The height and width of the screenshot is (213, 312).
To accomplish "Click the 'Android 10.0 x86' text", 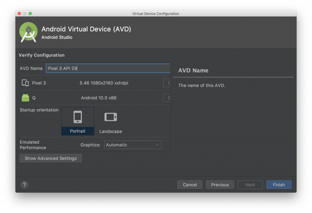I will (99, 98).
